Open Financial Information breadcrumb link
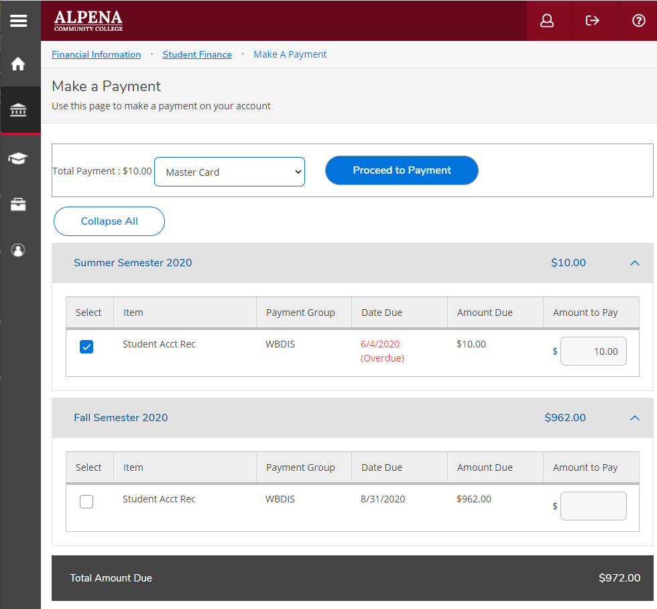 [x=96, y=54]
